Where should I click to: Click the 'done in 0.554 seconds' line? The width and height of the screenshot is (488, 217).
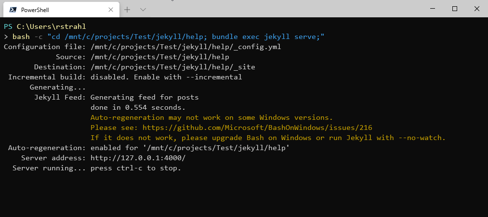pyautogui.click(x=138, y=107)
